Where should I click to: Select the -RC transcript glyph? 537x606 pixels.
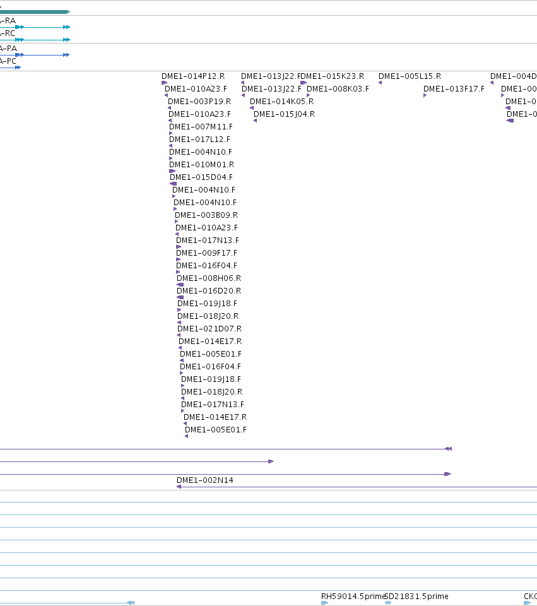pyautogui.click(x=35, y=40)
